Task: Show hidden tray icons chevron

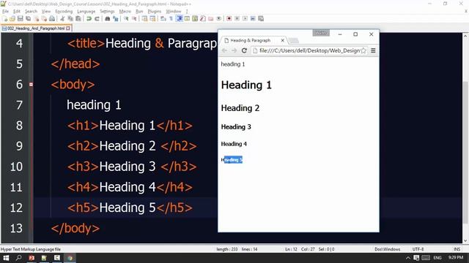Action: pyautogui.click(x=408, y=258)
